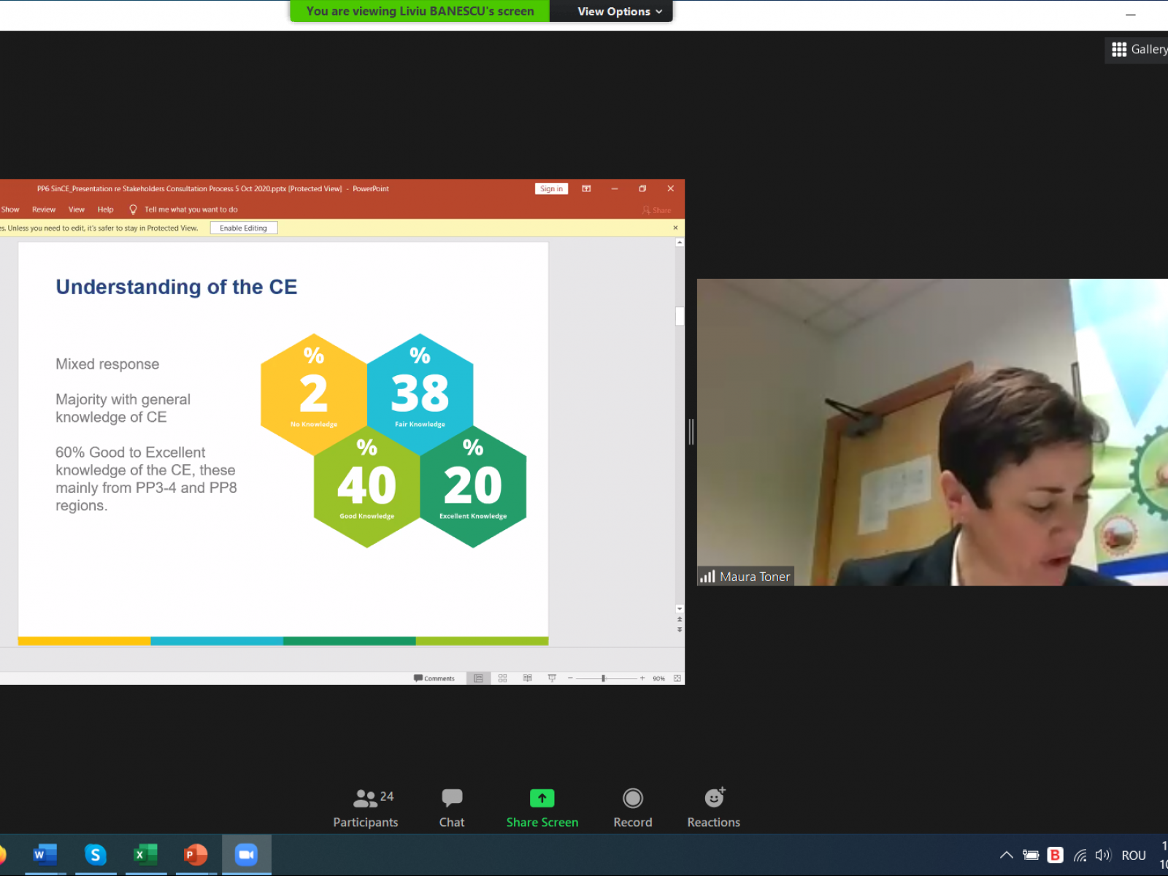
Task: Start recording with the Record button
Action: 632,808
